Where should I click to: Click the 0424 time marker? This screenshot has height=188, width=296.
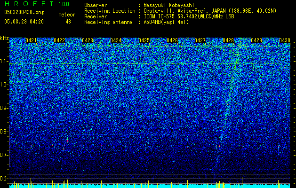[x=116, y=40]
